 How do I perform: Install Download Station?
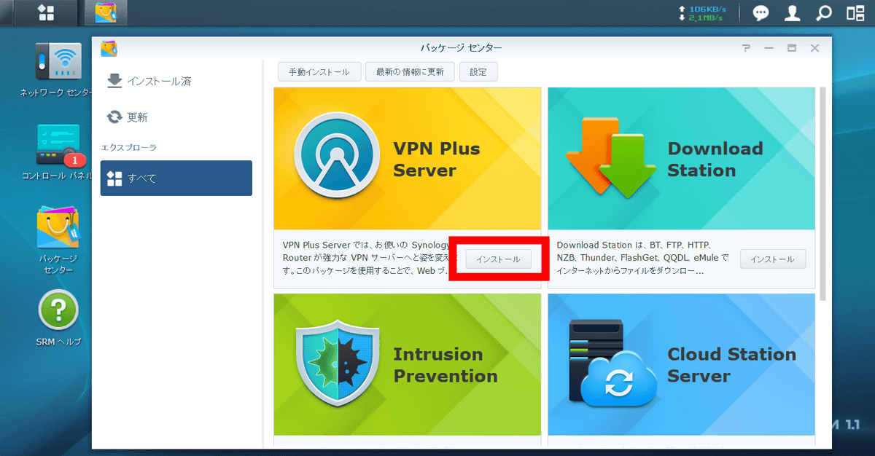[x=773, y=259]
